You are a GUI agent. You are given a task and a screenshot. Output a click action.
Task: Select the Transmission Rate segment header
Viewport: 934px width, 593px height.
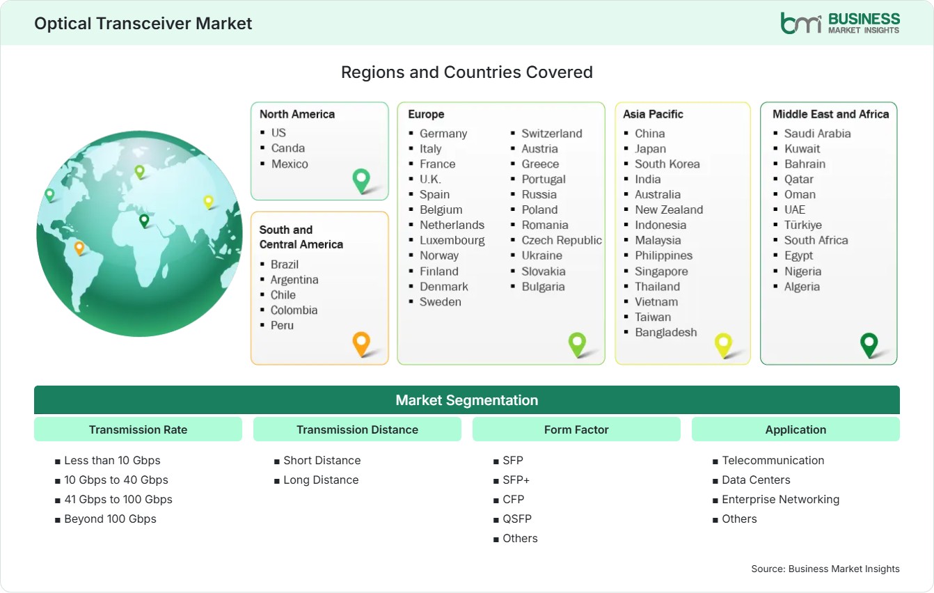(x=138, y=429)
